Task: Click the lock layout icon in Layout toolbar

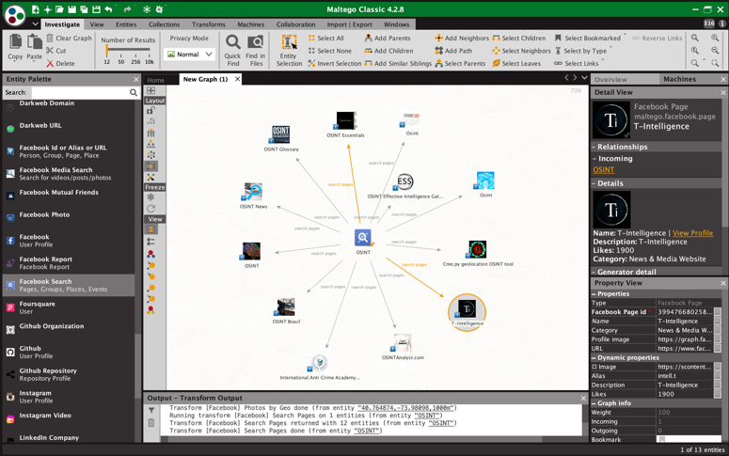Action: pos(151,111)
